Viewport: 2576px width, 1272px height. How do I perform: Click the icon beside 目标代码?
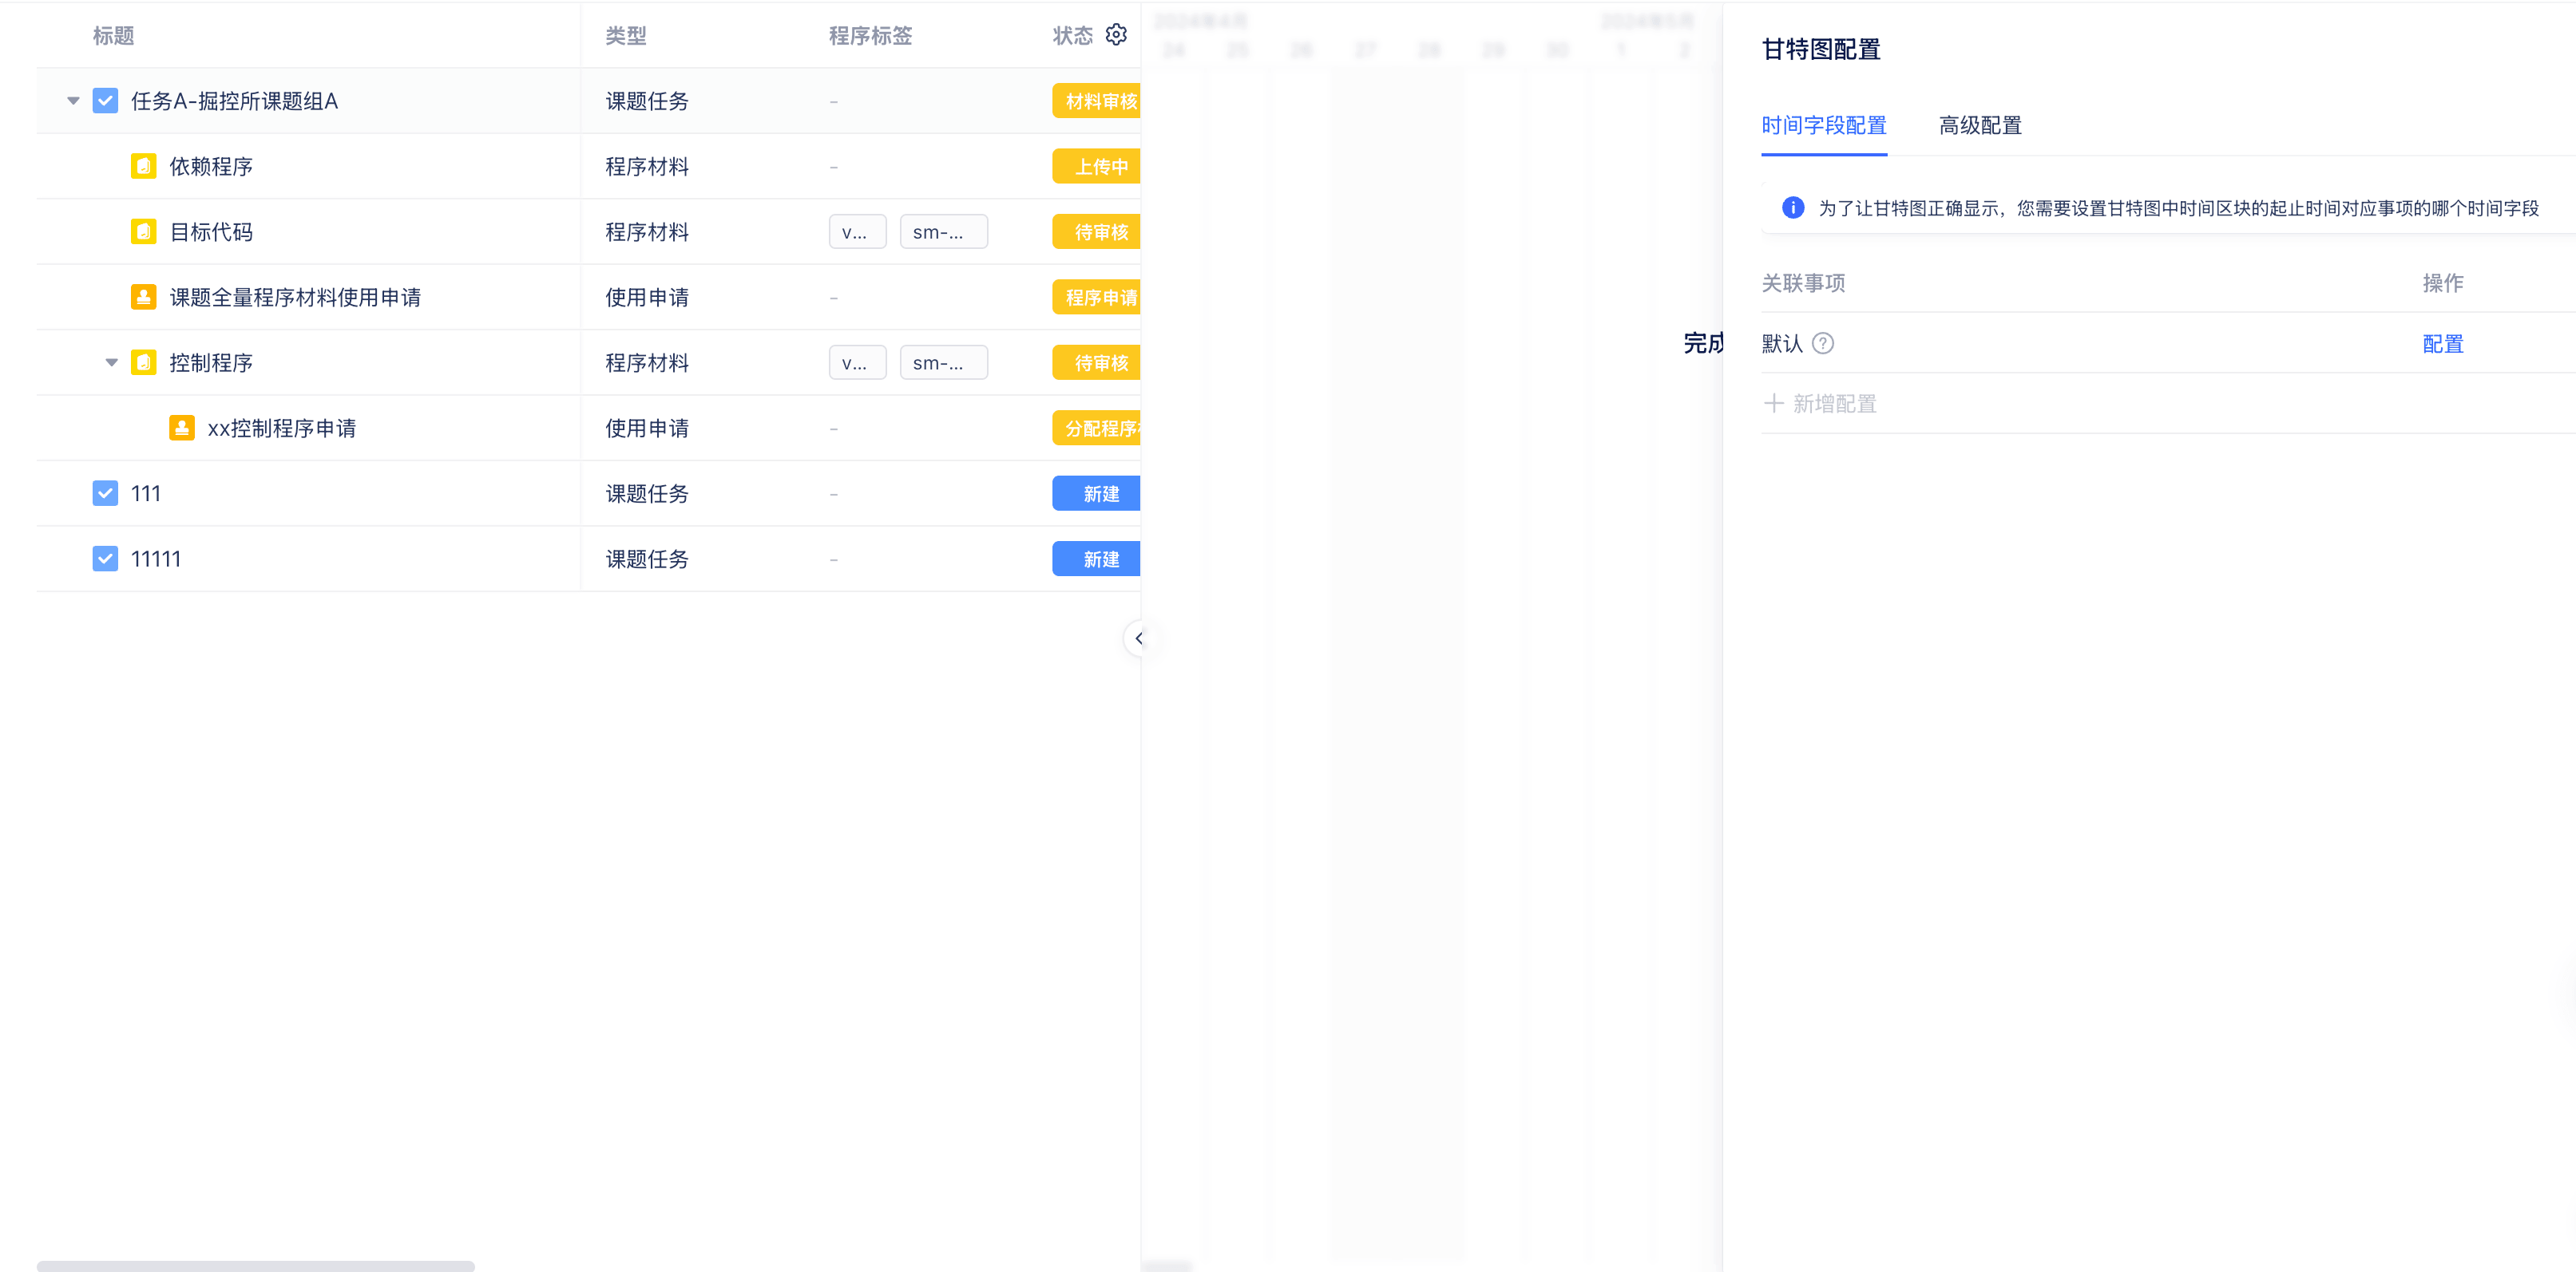[144, 232]
